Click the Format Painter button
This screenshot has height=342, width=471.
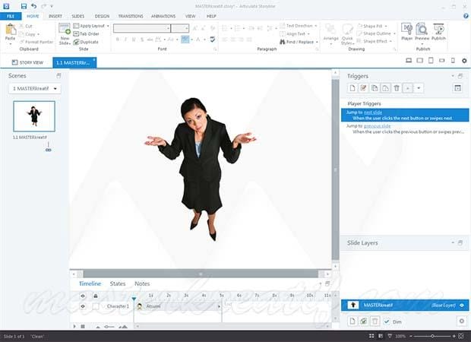36,42
